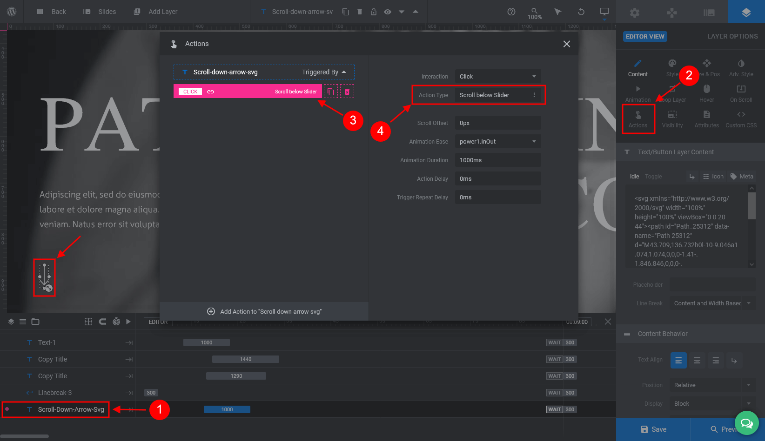Image resolution: width=765 pixels, height=441 pixels.
Task: Open the 100% zoom control
Action: pos(535,13)
